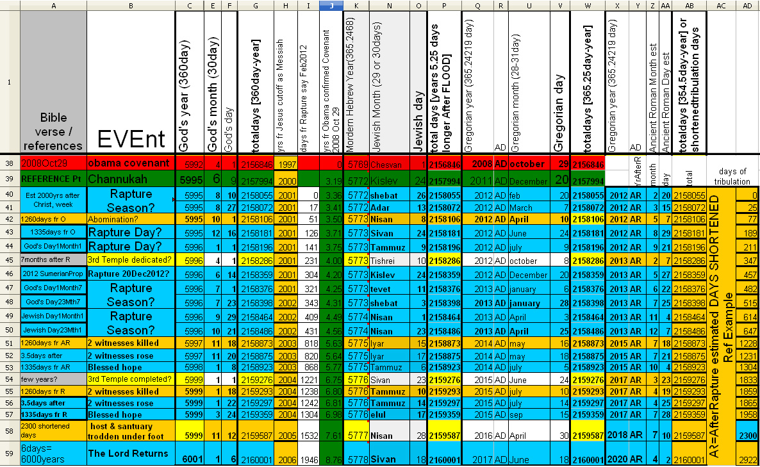Click '6days= 6000years' cell

[53, 454]
